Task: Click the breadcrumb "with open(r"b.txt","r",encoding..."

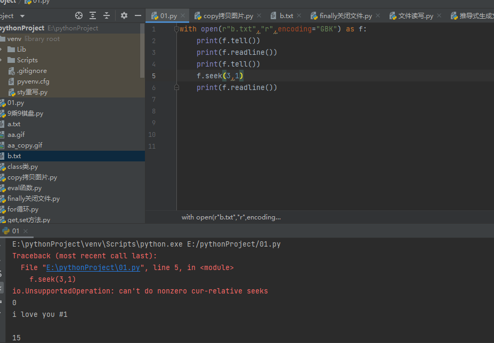Action: coord(231,217)
